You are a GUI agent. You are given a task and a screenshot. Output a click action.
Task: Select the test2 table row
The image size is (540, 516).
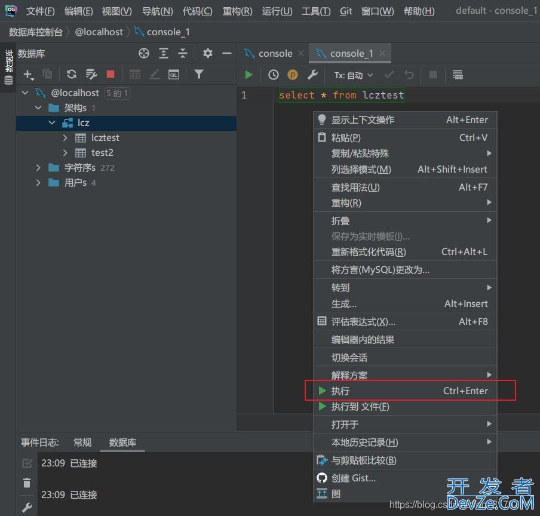126,152
